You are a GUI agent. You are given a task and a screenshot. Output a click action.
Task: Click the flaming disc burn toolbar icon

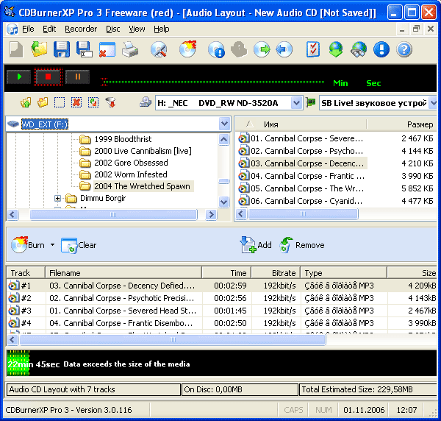pyautogui.click(x=187, y=49)
